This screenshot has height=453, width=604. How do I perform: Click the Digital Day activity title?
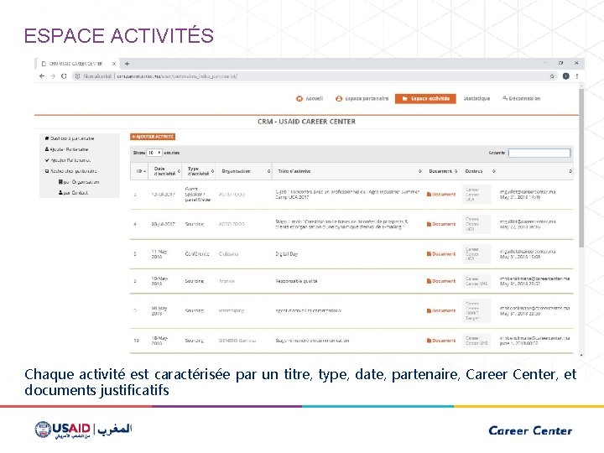(x=287, y=254)
